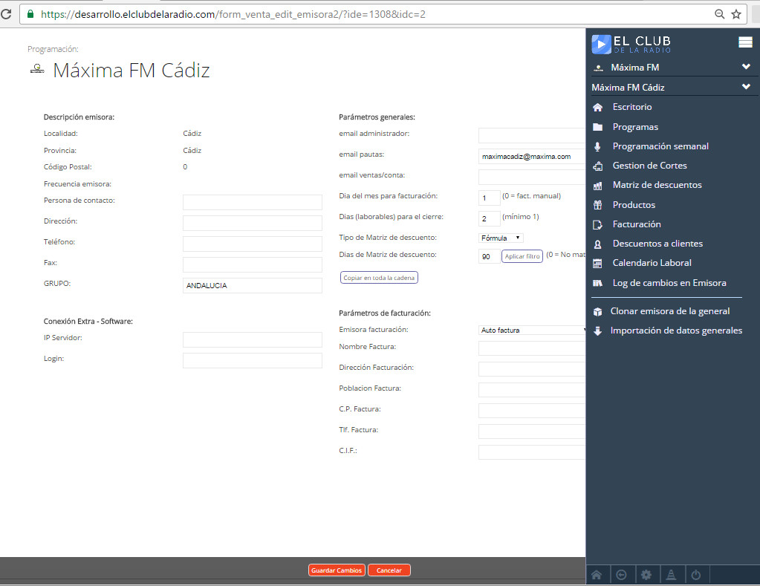Click Dias laborables para el cierre field

click(489, 218)
